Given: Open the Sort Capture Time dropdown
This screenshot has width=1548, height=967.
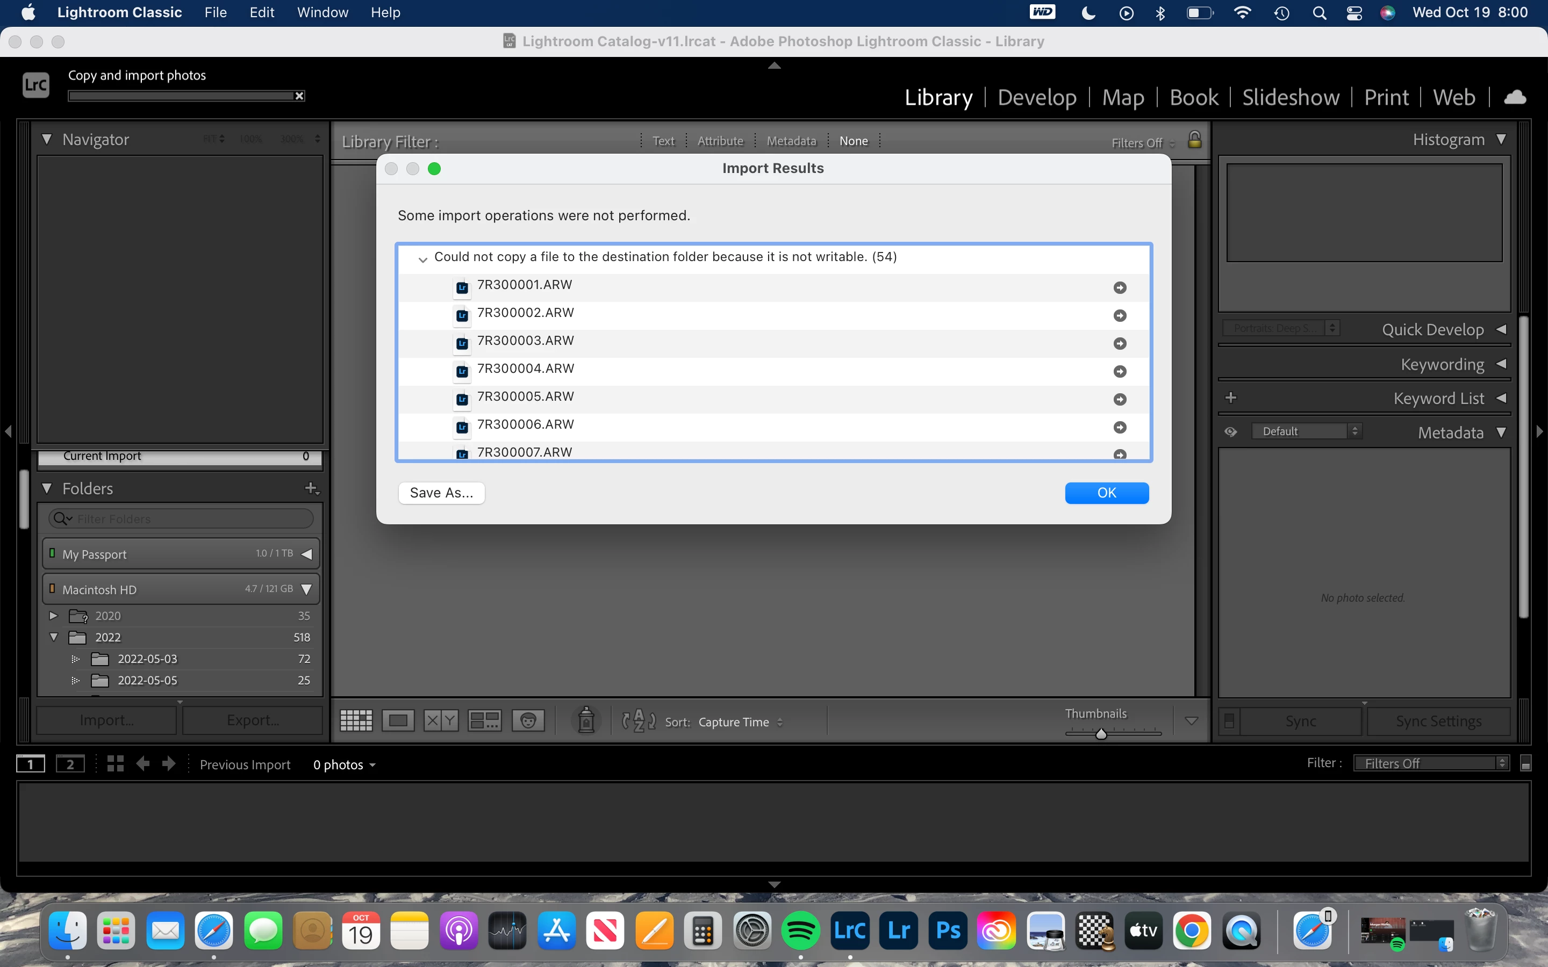Looking at the screenshot, I should (740, 722).
